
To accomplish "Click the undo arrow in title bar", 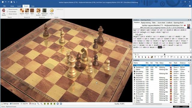I will tap(6, 2).
